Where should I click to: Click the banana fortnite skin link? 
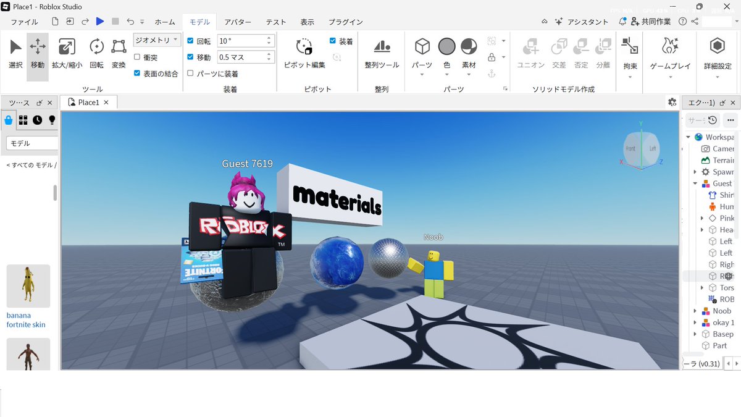click(x=26, y=320)
